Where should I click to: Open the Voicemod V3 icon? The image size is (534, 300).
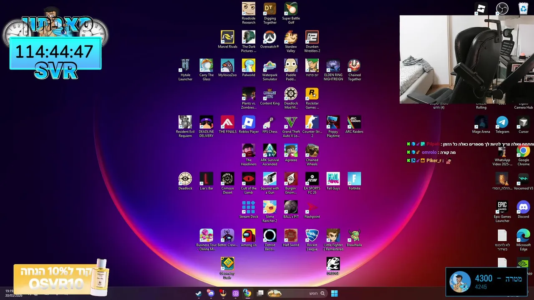click(524, 179)
